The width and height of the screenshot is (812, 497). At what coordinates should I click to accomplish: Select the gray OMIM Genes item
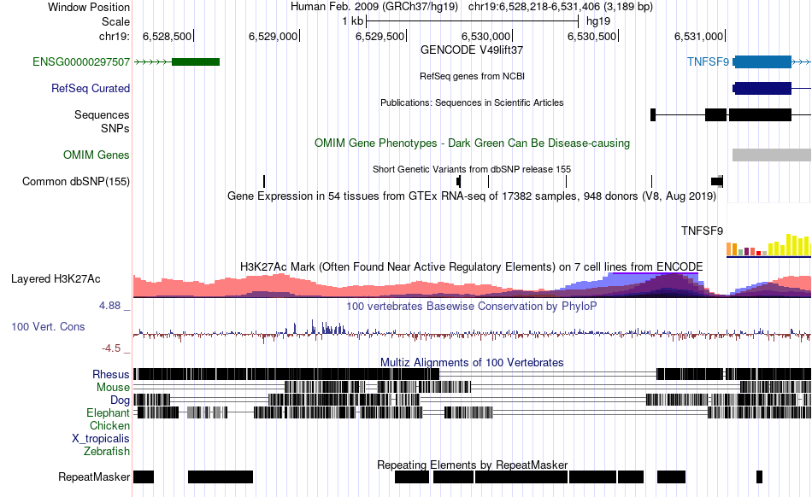[772, 155]
